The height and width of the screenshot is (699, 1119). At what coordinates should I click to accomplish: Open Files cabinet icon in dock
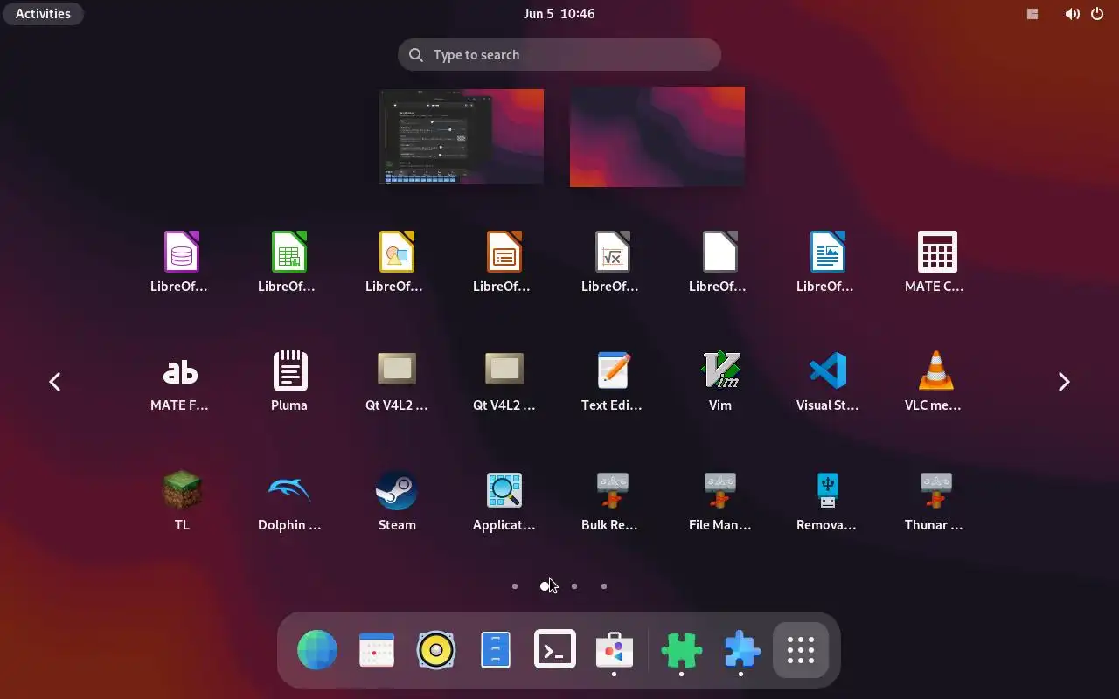(496, 650)
